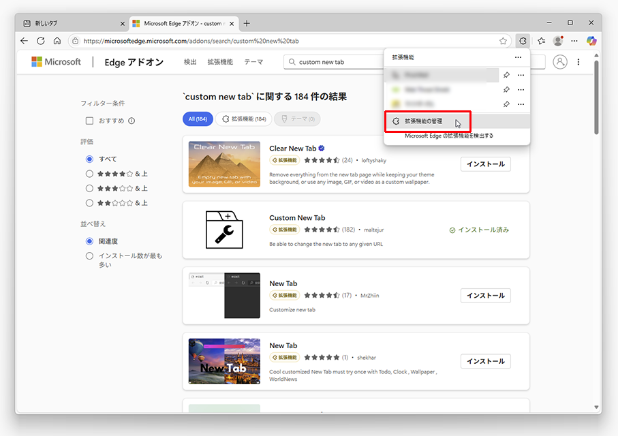Image resolution: width=618 pixels, height=436 pixels.
Task: Pin the third extension in the list
Action: click(506, 104)
